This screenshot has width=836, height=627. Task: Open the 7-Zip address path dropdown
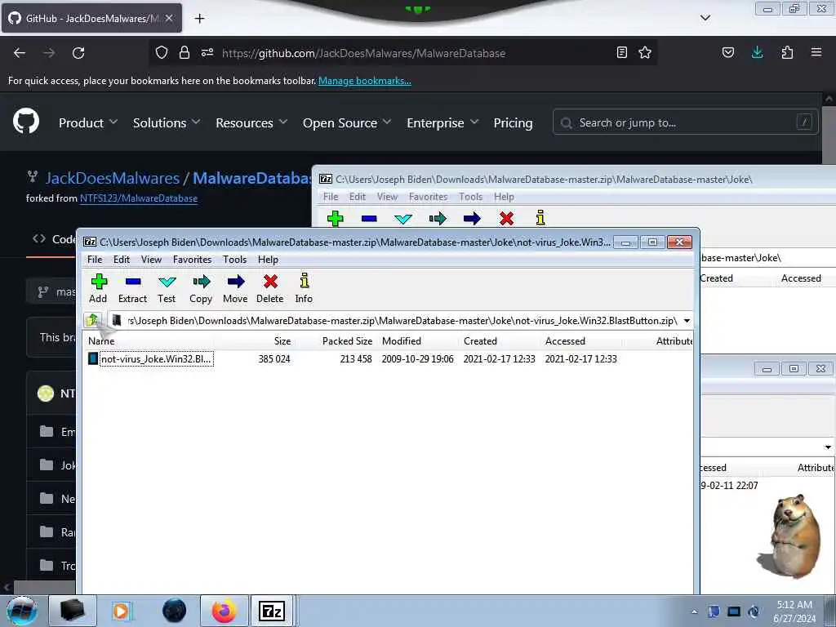click(x=687, y=320)
